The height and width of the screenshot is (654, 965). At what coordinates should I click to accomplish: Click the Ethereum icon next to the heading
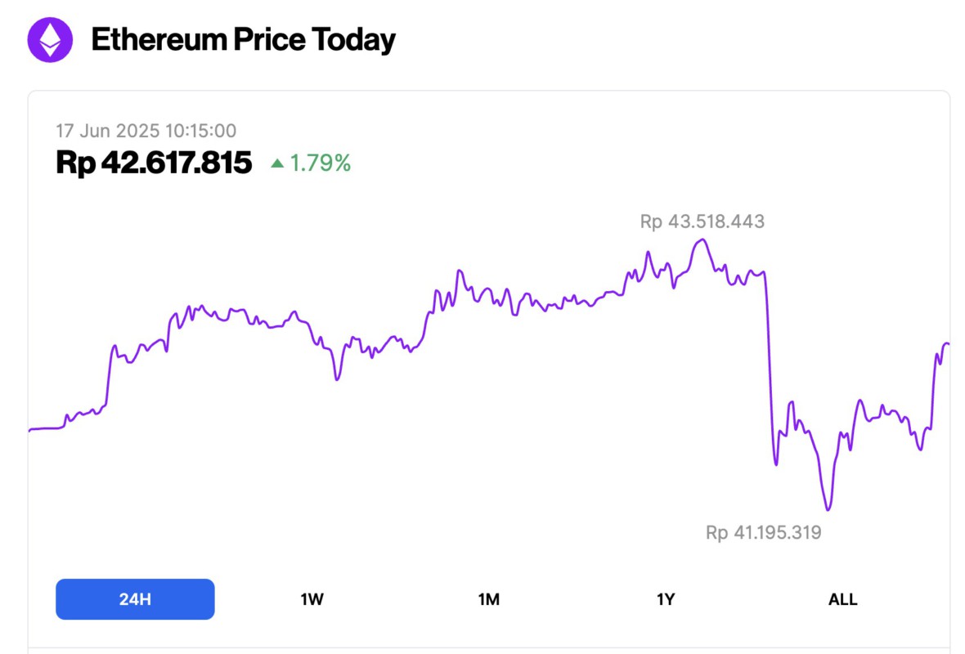[x=51, y=38]
